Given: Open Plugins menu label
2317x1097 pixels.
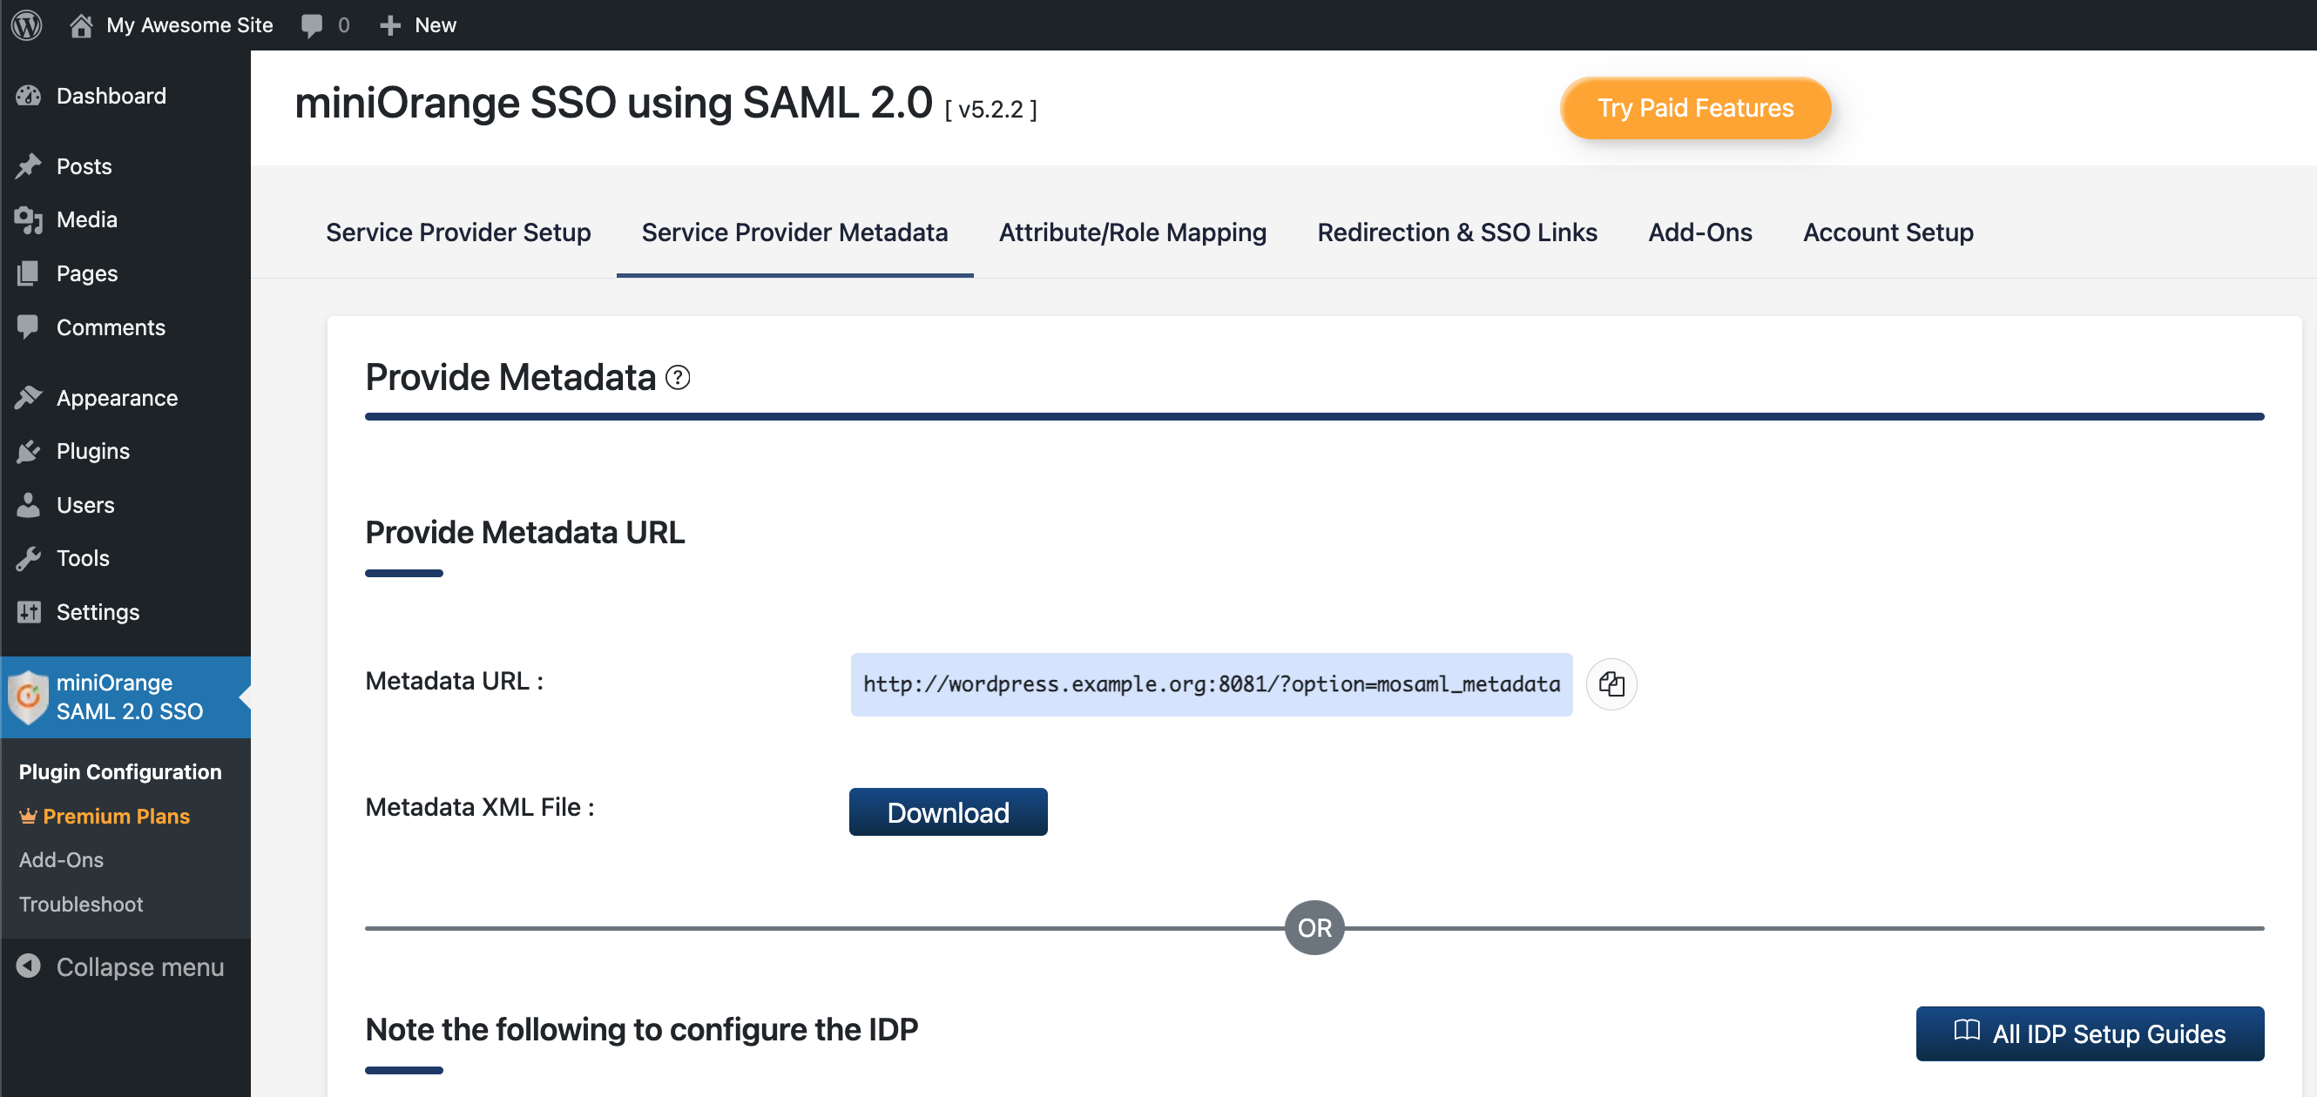Looking at the screenshot, I should coord(92,450).
